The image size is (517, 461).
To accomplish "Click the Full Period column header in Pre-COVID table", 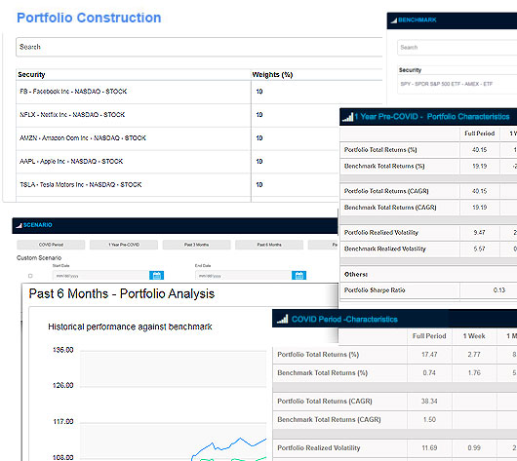I will click(479, 134).
